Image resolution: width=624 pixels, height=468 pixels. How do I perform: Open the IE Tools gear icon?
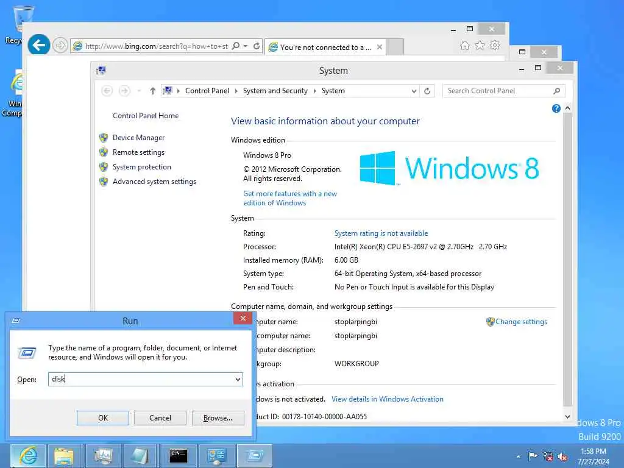(x=495, y=45)
